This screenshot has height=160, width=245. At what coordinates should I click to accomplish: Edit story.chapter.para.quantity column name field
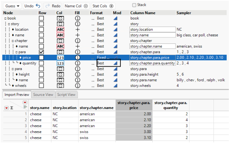pyautogui.click(x=152, y=63)
